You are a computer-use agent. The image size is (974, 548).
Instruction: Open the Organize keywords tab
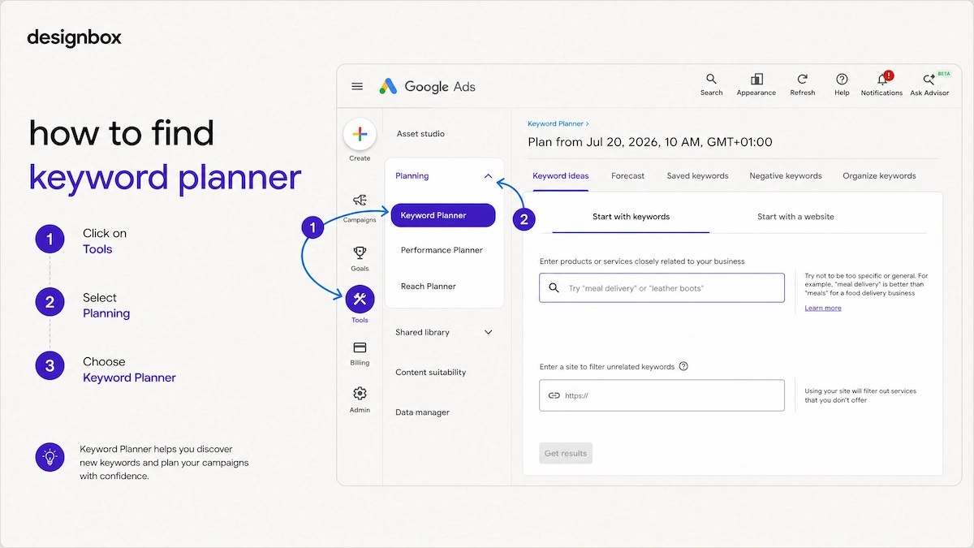pos(879,175)
